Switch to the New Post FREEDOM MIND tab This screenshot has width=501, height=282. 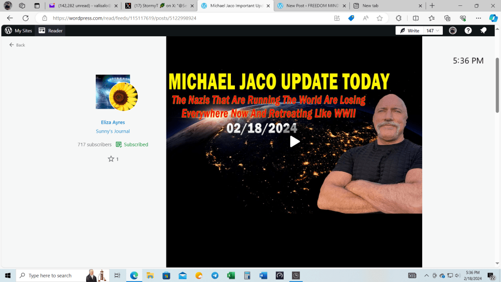point(312,6)
